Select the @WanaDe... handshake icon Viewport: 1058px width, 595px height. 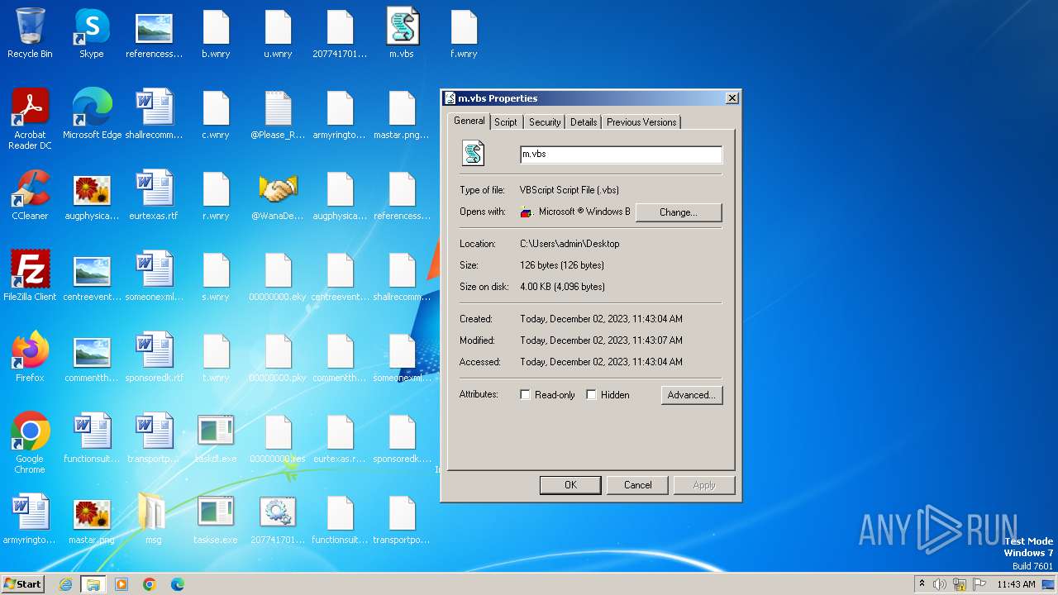click(278, 195)
